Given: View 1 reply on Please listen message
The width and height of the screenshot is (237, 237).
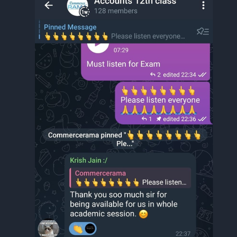Looking at the screenshot, I should coord(146,119).
